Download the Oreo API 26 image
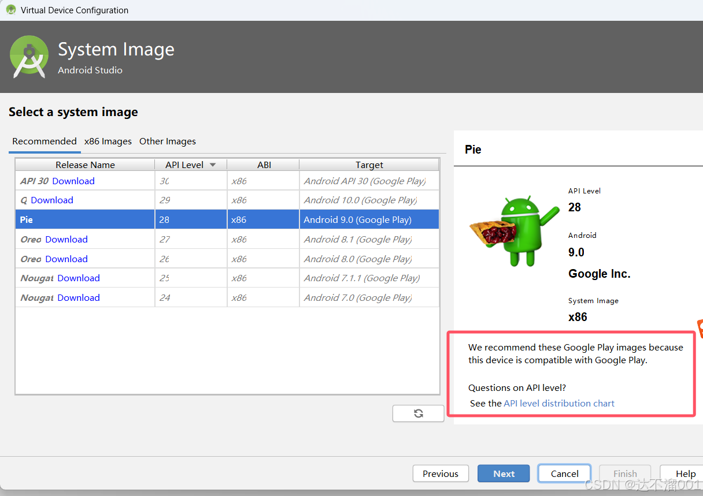This screenshot has width=703, height=496. point(66,259)
